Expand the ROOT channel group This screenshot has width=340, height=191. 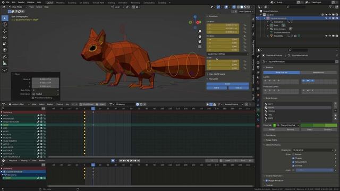pyautogui.click(x=2, y=116)
